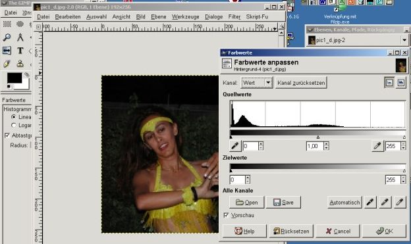
Task: Click the Save levels button
Action: click(x=283, y=202)
